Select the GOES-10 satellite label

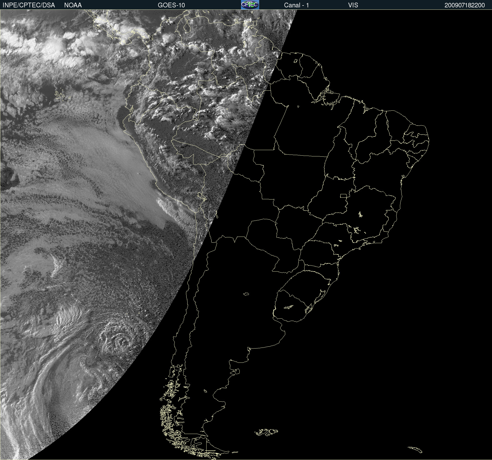171,5
